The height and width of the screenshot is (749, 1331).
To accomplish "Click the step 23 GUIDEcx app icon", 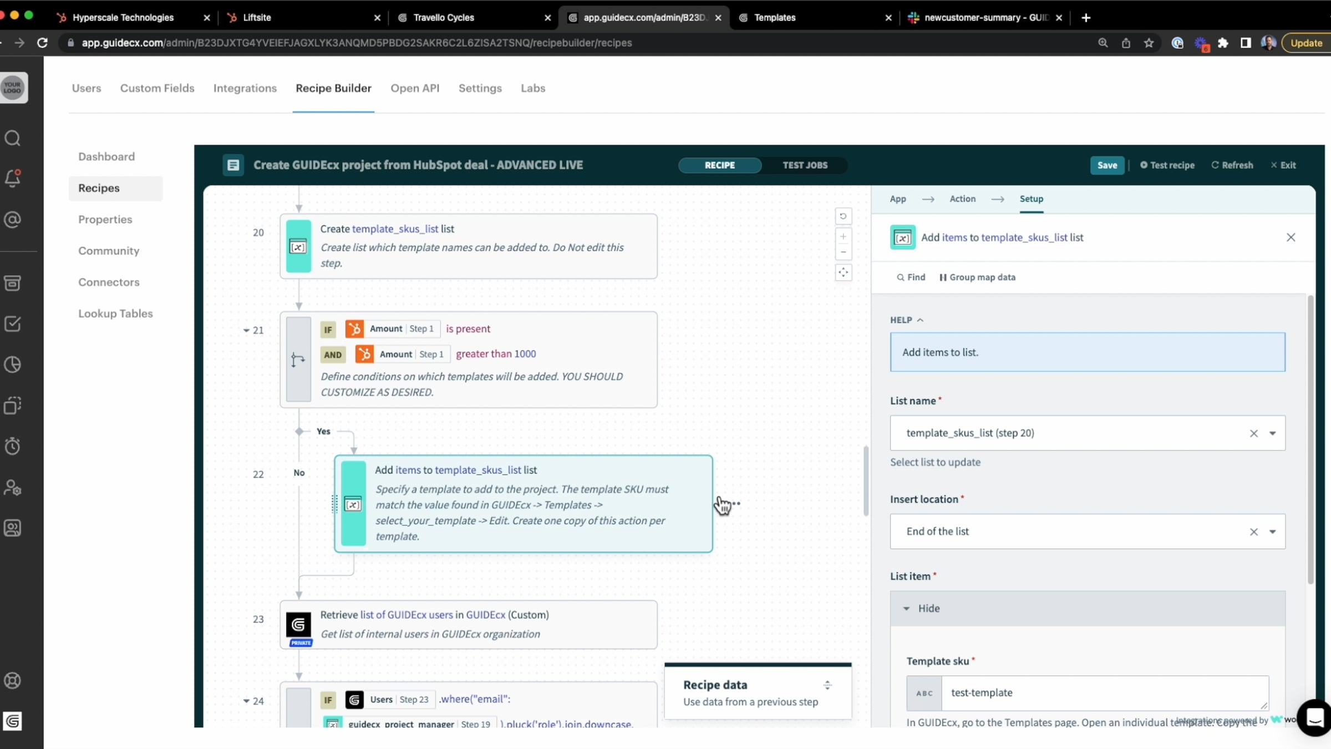I will click(x=298, y=625).
